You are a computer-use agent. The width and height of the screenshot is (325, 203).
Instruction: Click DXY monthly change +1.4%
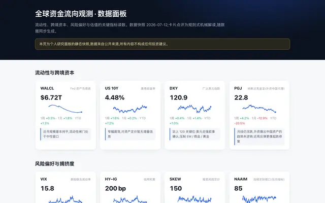[197, 118]
